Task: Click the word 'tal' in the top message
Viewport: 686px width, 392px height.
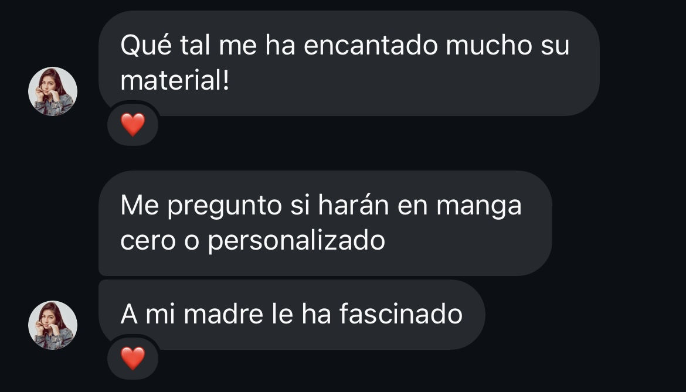Action: pyautogui.click(x=195, y=46)
